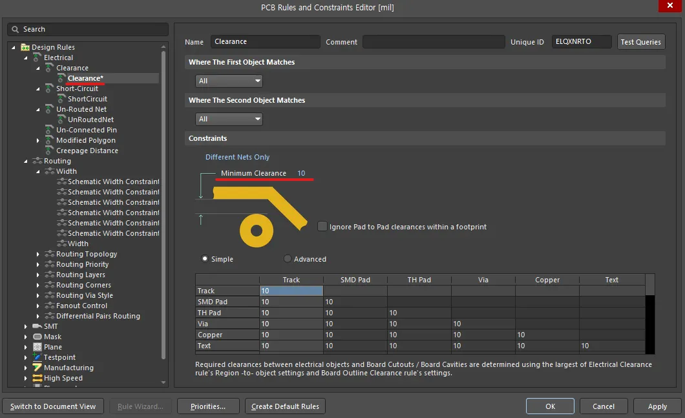
Task: Open the first object matches dropdown
Action: pos(229,81)
